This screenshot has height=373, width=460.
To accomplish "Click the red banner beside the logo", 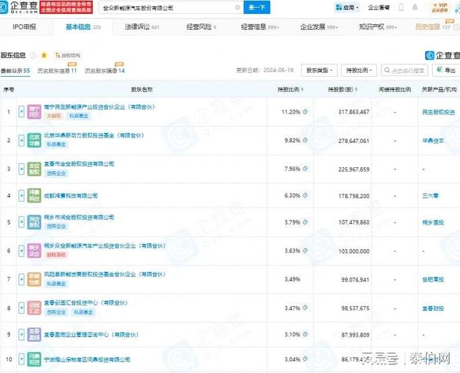I will pyautogui.click(x=66, y=8).
